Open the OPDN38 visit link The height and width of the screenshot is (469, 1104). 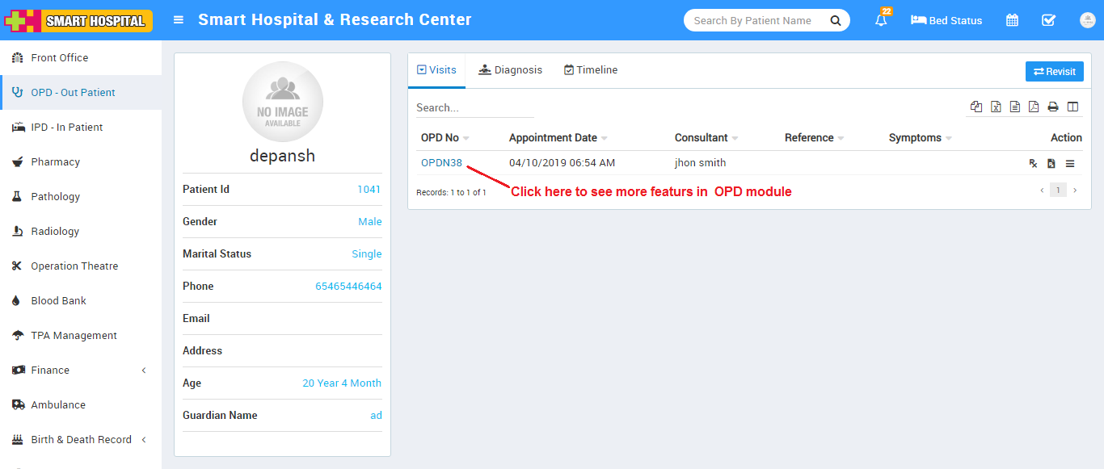(441, 163)
